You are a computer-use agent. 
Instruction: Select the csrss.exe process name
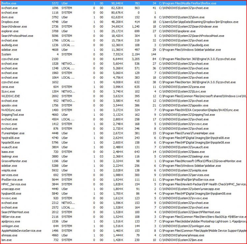tap(8, 87)
